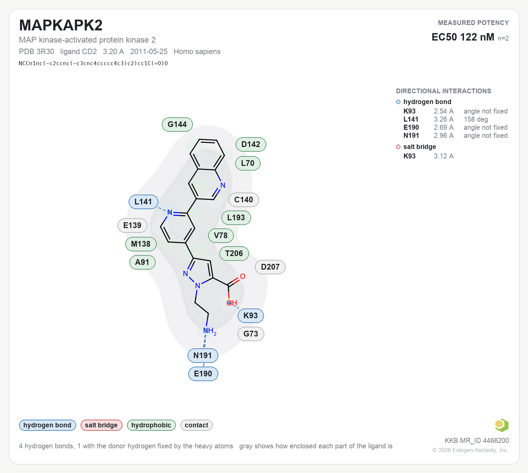Click the N191 residue label
Viewport: 528px width, 473px height.
coord(203,355)
